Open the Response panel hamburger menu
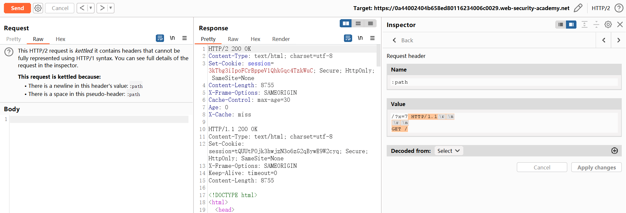 tap(372, 38)
